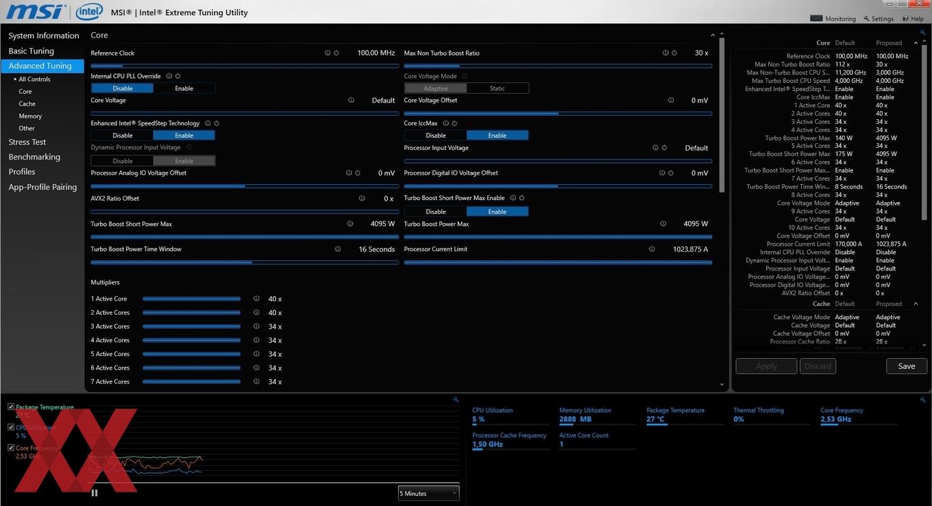Screen dimensions: 932x506
Task: Show info for 1 Active Core multiplier
Action: [256, 299]
